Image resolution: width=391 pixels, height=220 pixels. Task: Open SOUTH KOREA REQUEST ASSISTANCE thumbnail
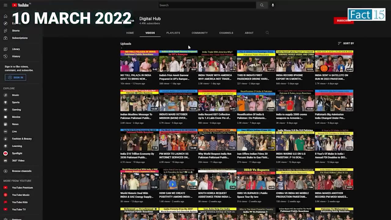pyautogui.click(x=217, y=179)
